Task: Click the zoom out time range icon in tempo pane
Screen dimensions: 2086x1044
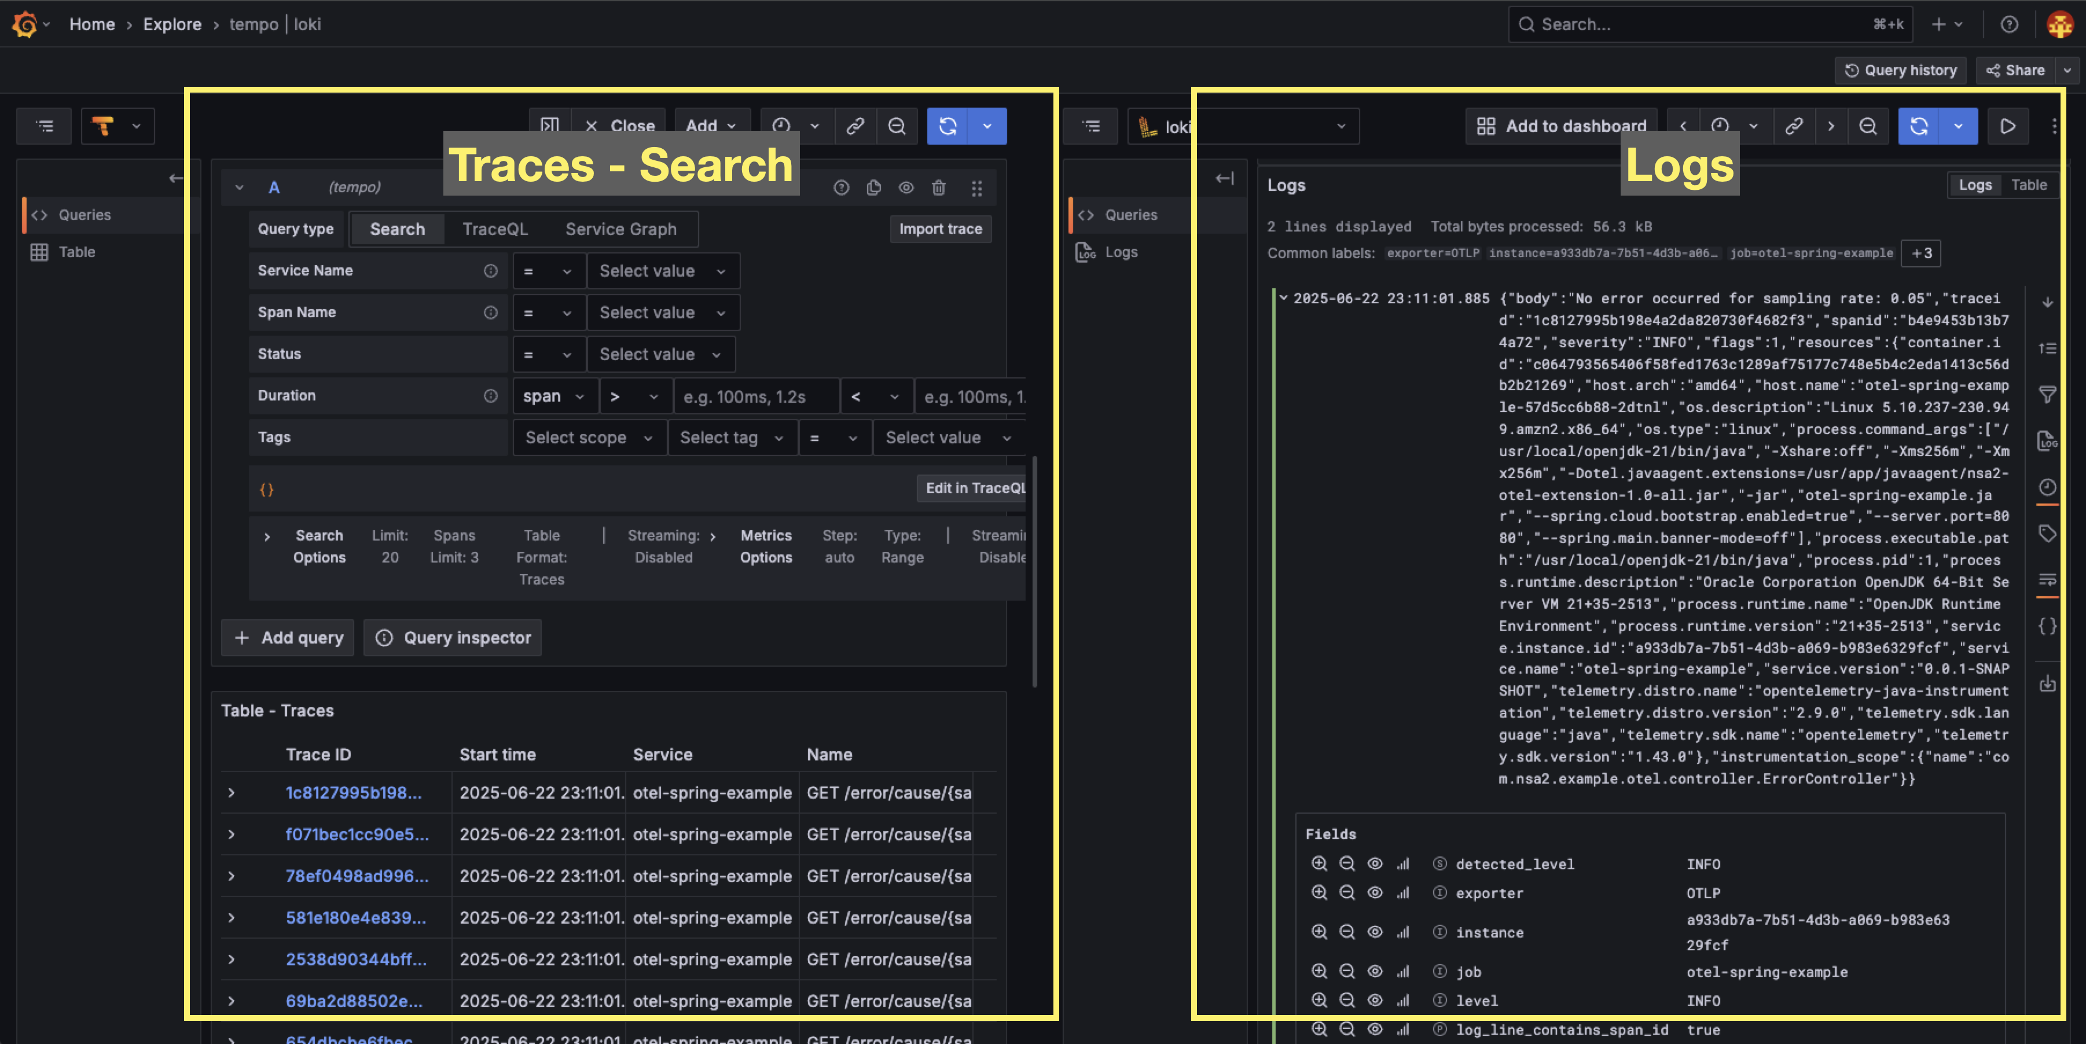Action: pyautogui.click(x=897, y=126)
